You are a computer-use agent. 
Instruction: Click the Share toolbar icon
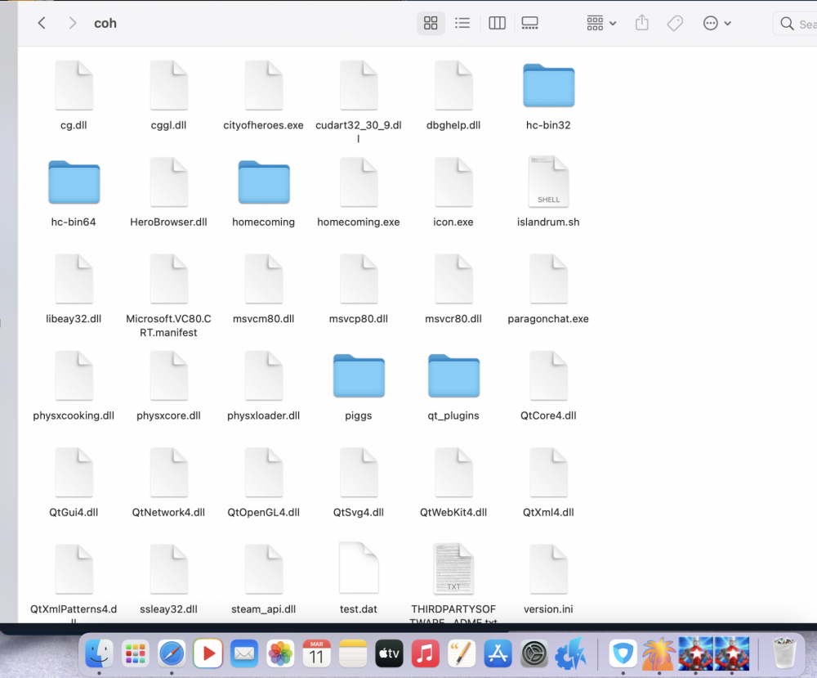pos(642,24)
